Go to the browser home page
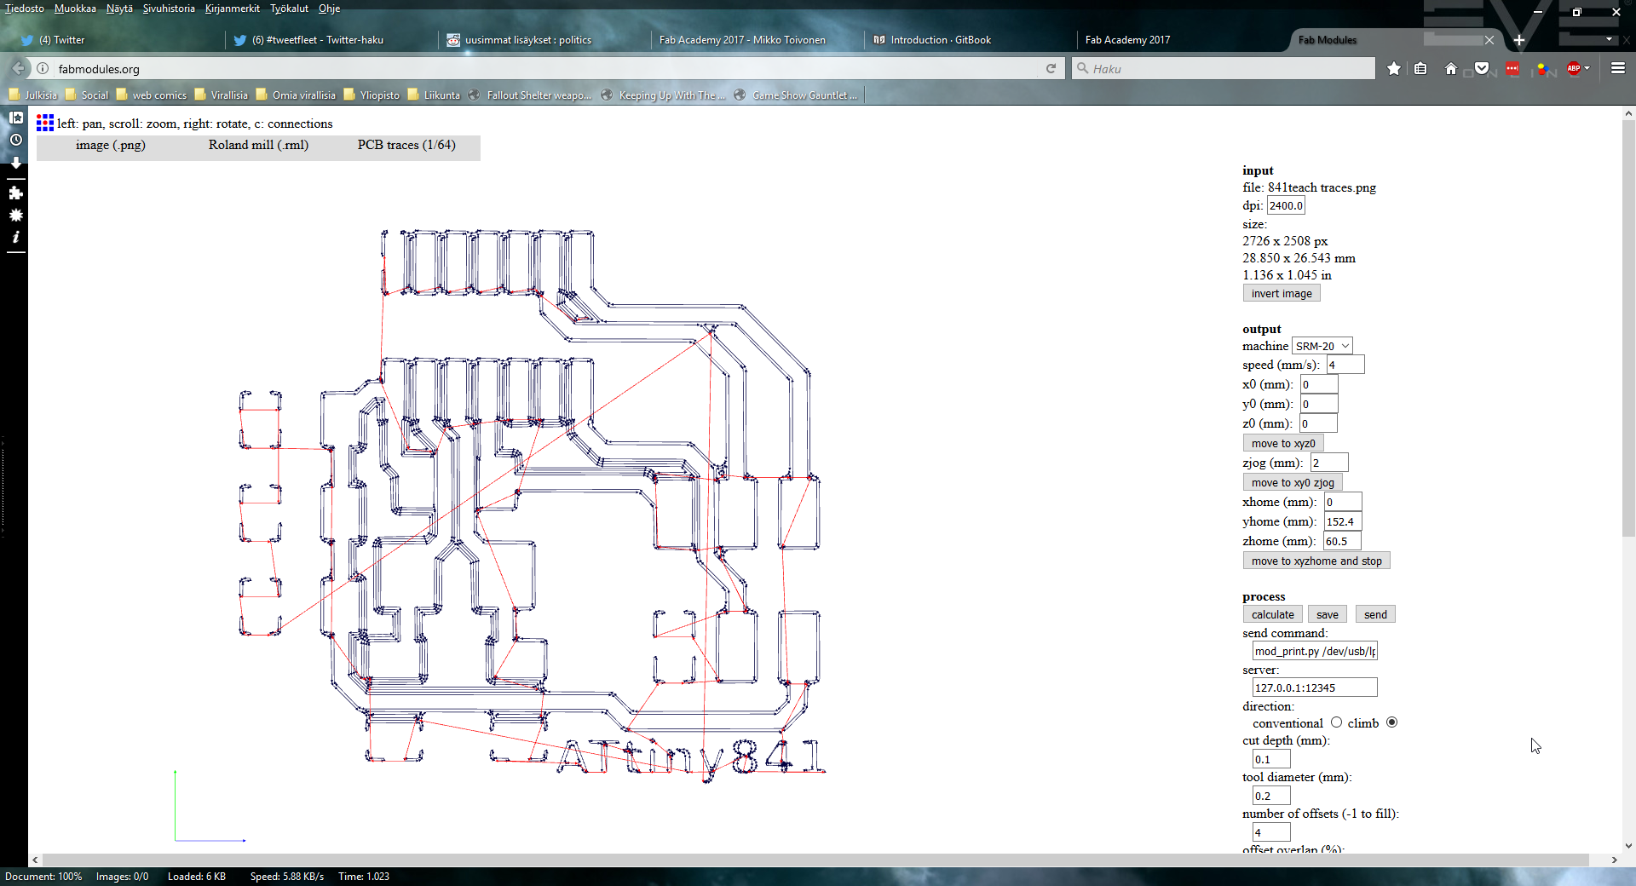The image size is (1636, 886). (1451, 68)
